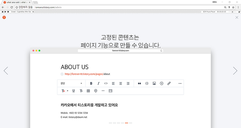
Task: Align text left in editor toolbar
Action: pos(113,83)
